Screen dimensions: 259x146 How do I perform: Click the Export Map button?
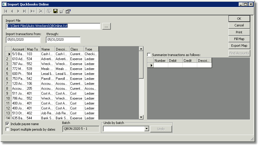[x=239, y=46]
